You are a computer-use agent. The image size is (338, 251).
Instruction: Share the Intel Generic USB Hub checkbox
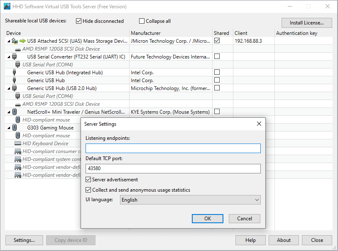[217, 80]
